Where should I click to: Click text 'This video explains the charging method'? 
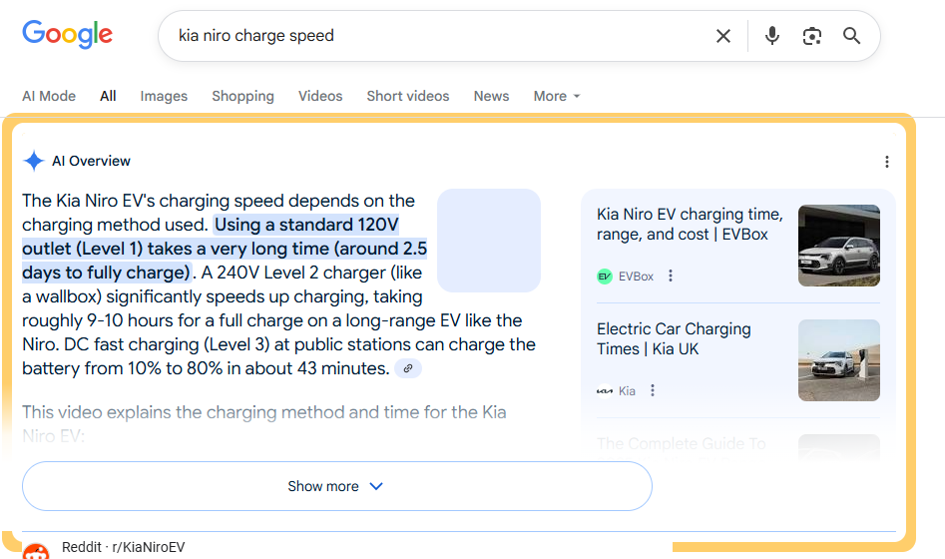click(184, 412)
